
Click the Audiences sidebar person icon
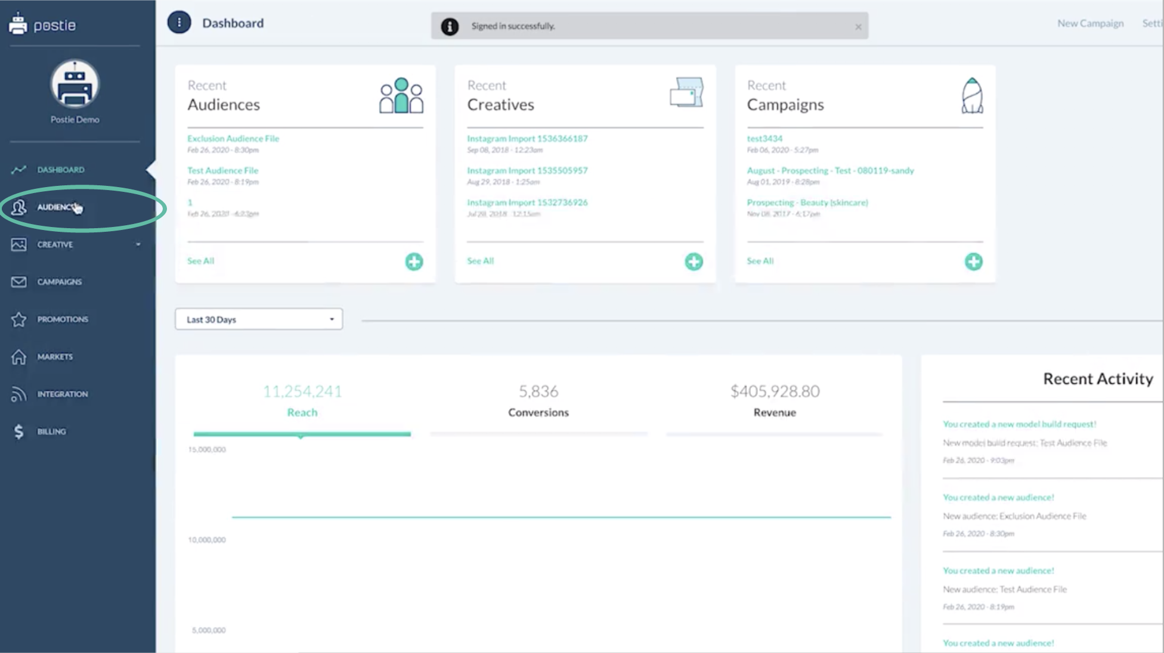point(18,207)
